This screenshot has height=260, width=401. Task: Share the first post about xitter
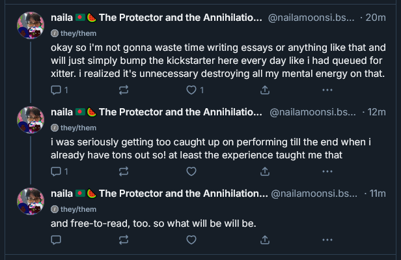pyautogui.click(x=265, y=90)
